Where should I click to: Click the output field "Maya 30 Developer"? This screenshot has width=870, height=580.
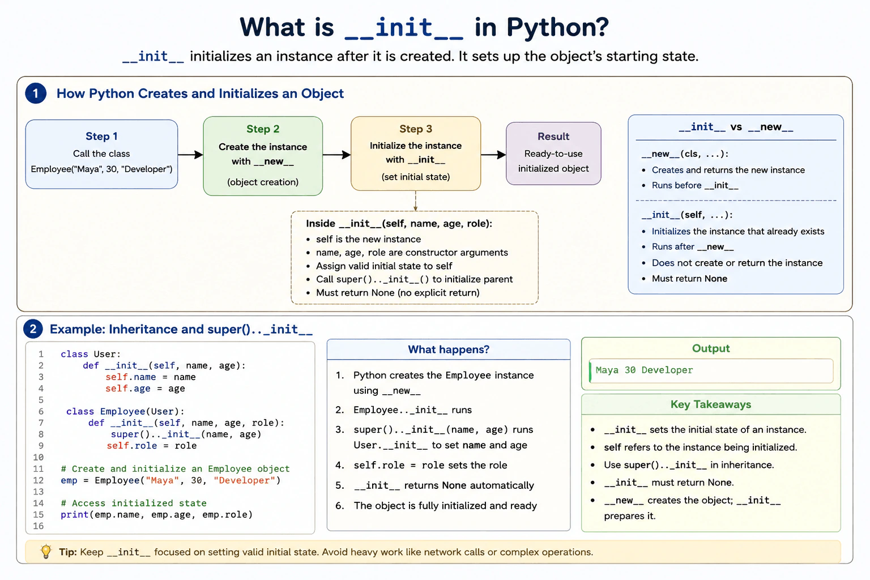pos(711,370)
